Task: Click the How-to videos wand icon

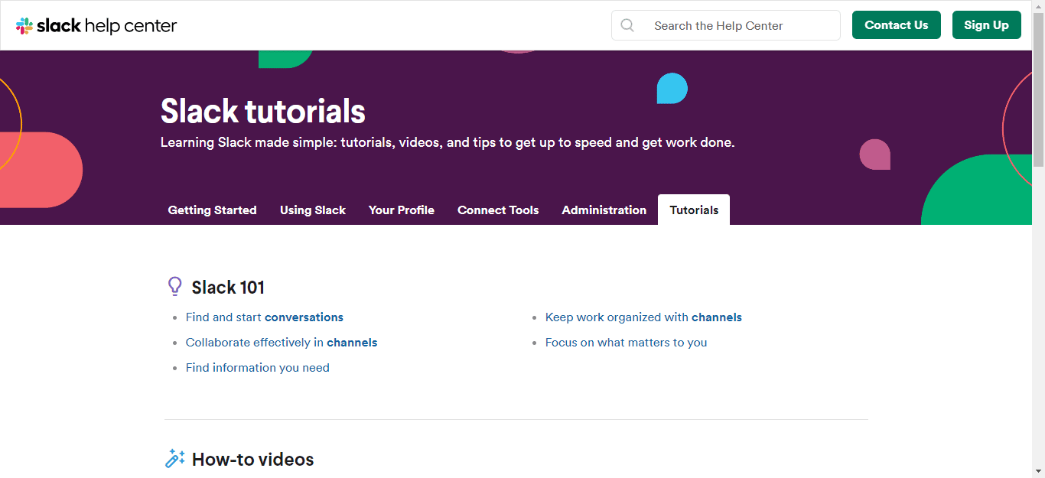Action: point(175,459)
